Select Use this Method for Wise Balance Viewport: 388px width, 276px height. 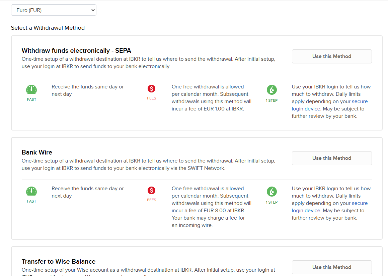click(x=331, y=267)
